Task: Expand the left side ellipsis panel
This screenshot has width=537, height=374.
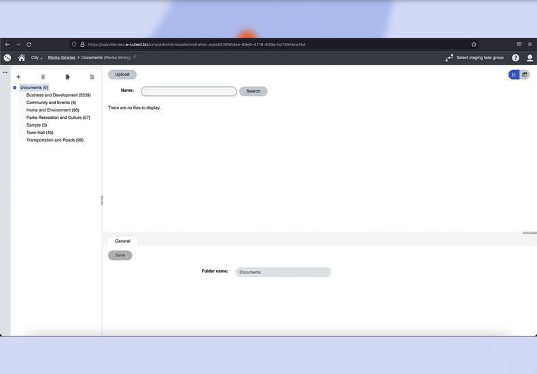Action: pos(5,72)
